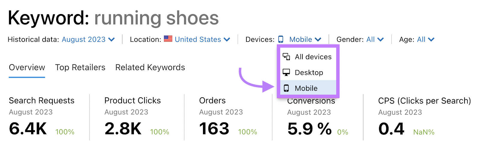Choose Desktop from the devices menu
The height and width of the screenshot is (152, 479).
coord(308,73)
